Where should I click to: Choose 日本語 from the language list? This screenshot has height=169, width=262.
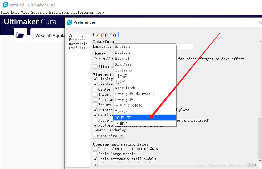pos(145,76)
